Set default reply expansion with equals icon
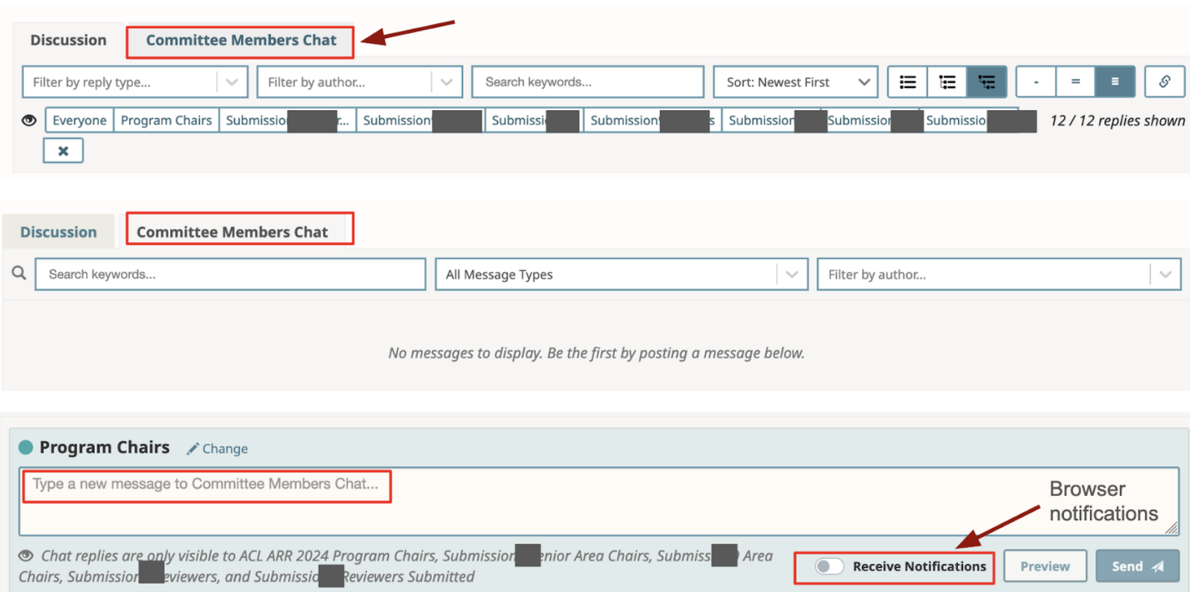1190x592 pixels. pyautogui.click(x=1075, y=82)
